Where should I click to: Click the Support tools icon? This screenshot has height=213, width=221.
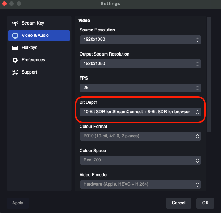click(15, 72)
